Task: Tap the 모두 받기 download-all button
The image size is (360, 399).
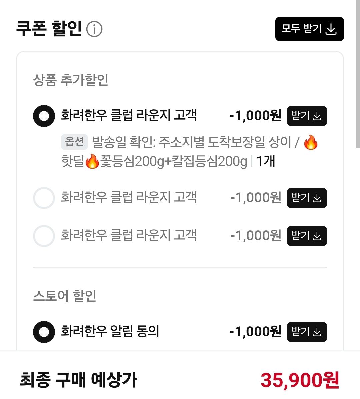Action: [x=309, y=29]
